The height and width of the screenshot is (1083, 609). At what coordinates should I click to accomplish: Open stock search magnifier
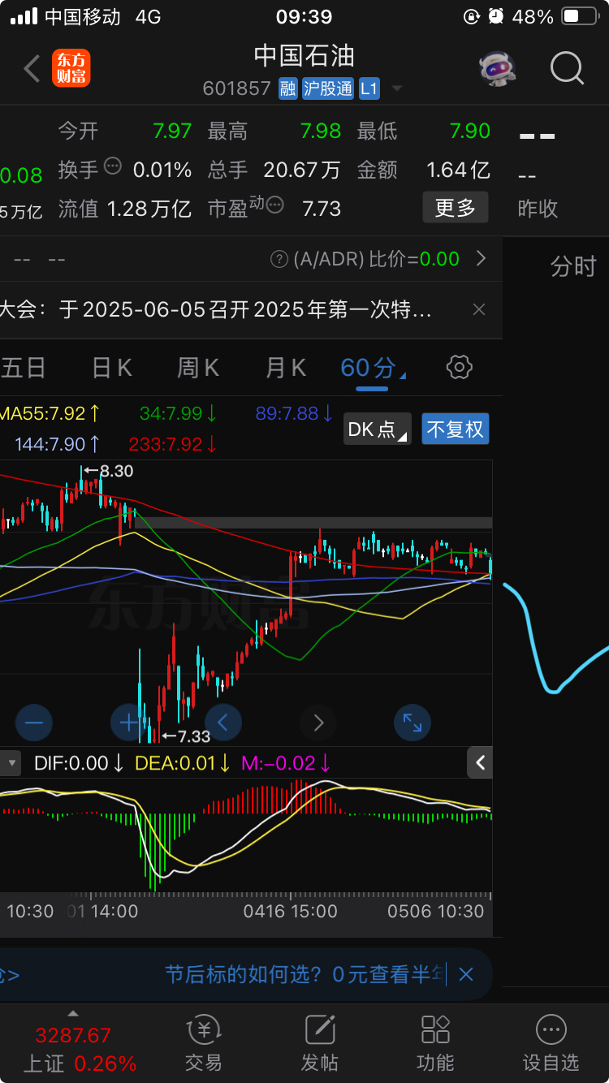[x=567, y=68]
